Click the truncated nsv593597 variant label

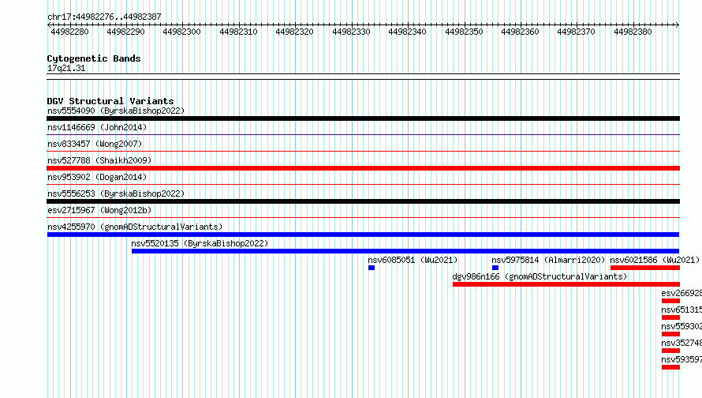tap(681, 359)
